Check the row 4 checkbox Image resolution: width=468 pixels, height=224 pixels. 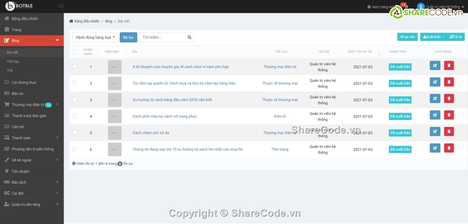pos(74,116)
